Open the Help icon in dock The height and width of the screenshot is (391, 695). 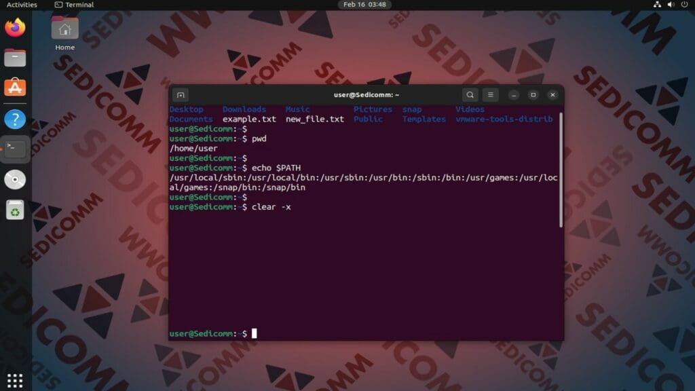point(15,119)
